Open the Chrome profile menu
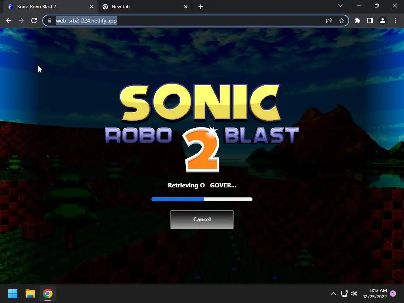This screenshot has width=404, height=303. point(383,21)
